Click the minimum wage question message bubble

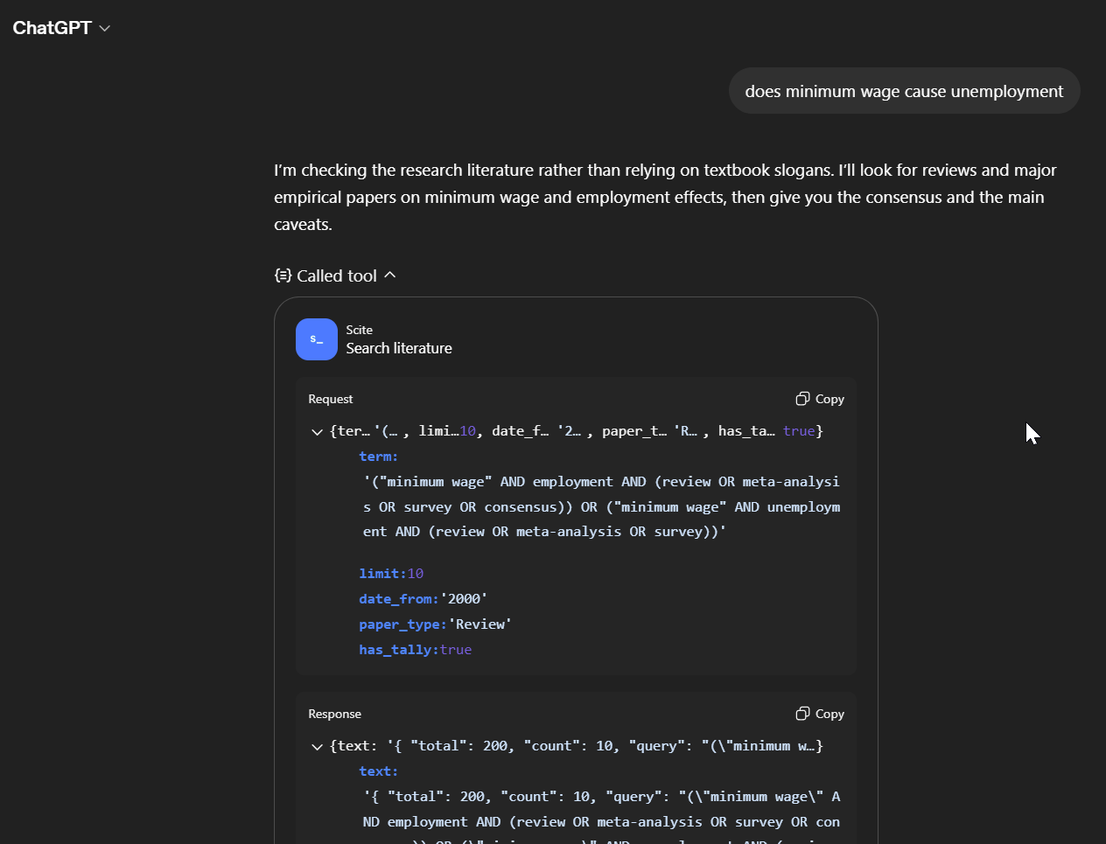coord(904,90)
